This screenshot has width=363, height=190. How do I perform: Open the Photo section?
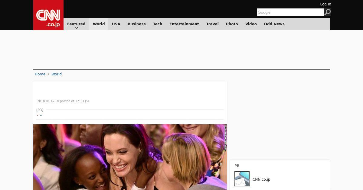click(232, 24)
